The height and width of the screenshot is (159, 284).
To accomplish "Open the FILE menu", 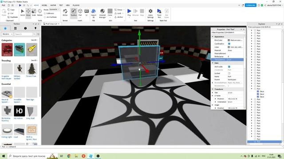I will [x=4, y=5].
